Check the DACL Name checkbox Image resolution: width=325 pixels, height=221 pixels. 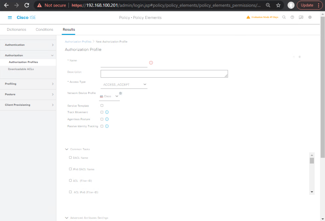(70, 157)
